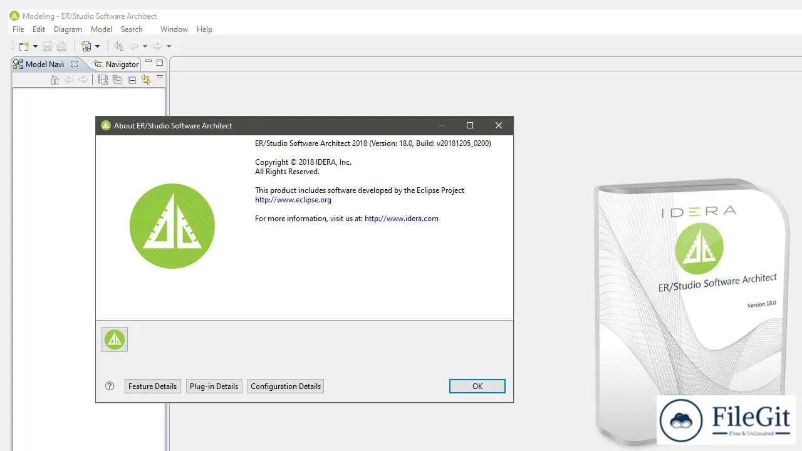Open the New Diagram dropdown arrow
802x451 pixels.
tap(97, 46)
